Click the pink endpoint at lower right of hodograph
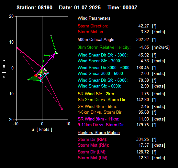 (62, 109)
